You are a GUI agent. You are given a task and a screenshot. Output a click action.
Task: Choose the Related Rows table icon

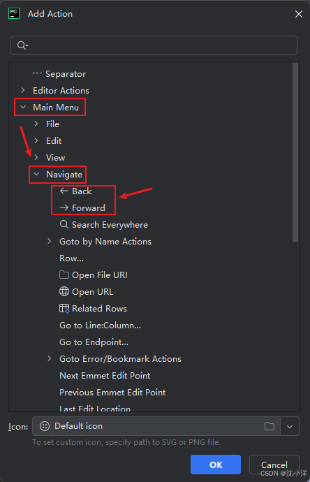pyautogui.click(x=64, y=308)
